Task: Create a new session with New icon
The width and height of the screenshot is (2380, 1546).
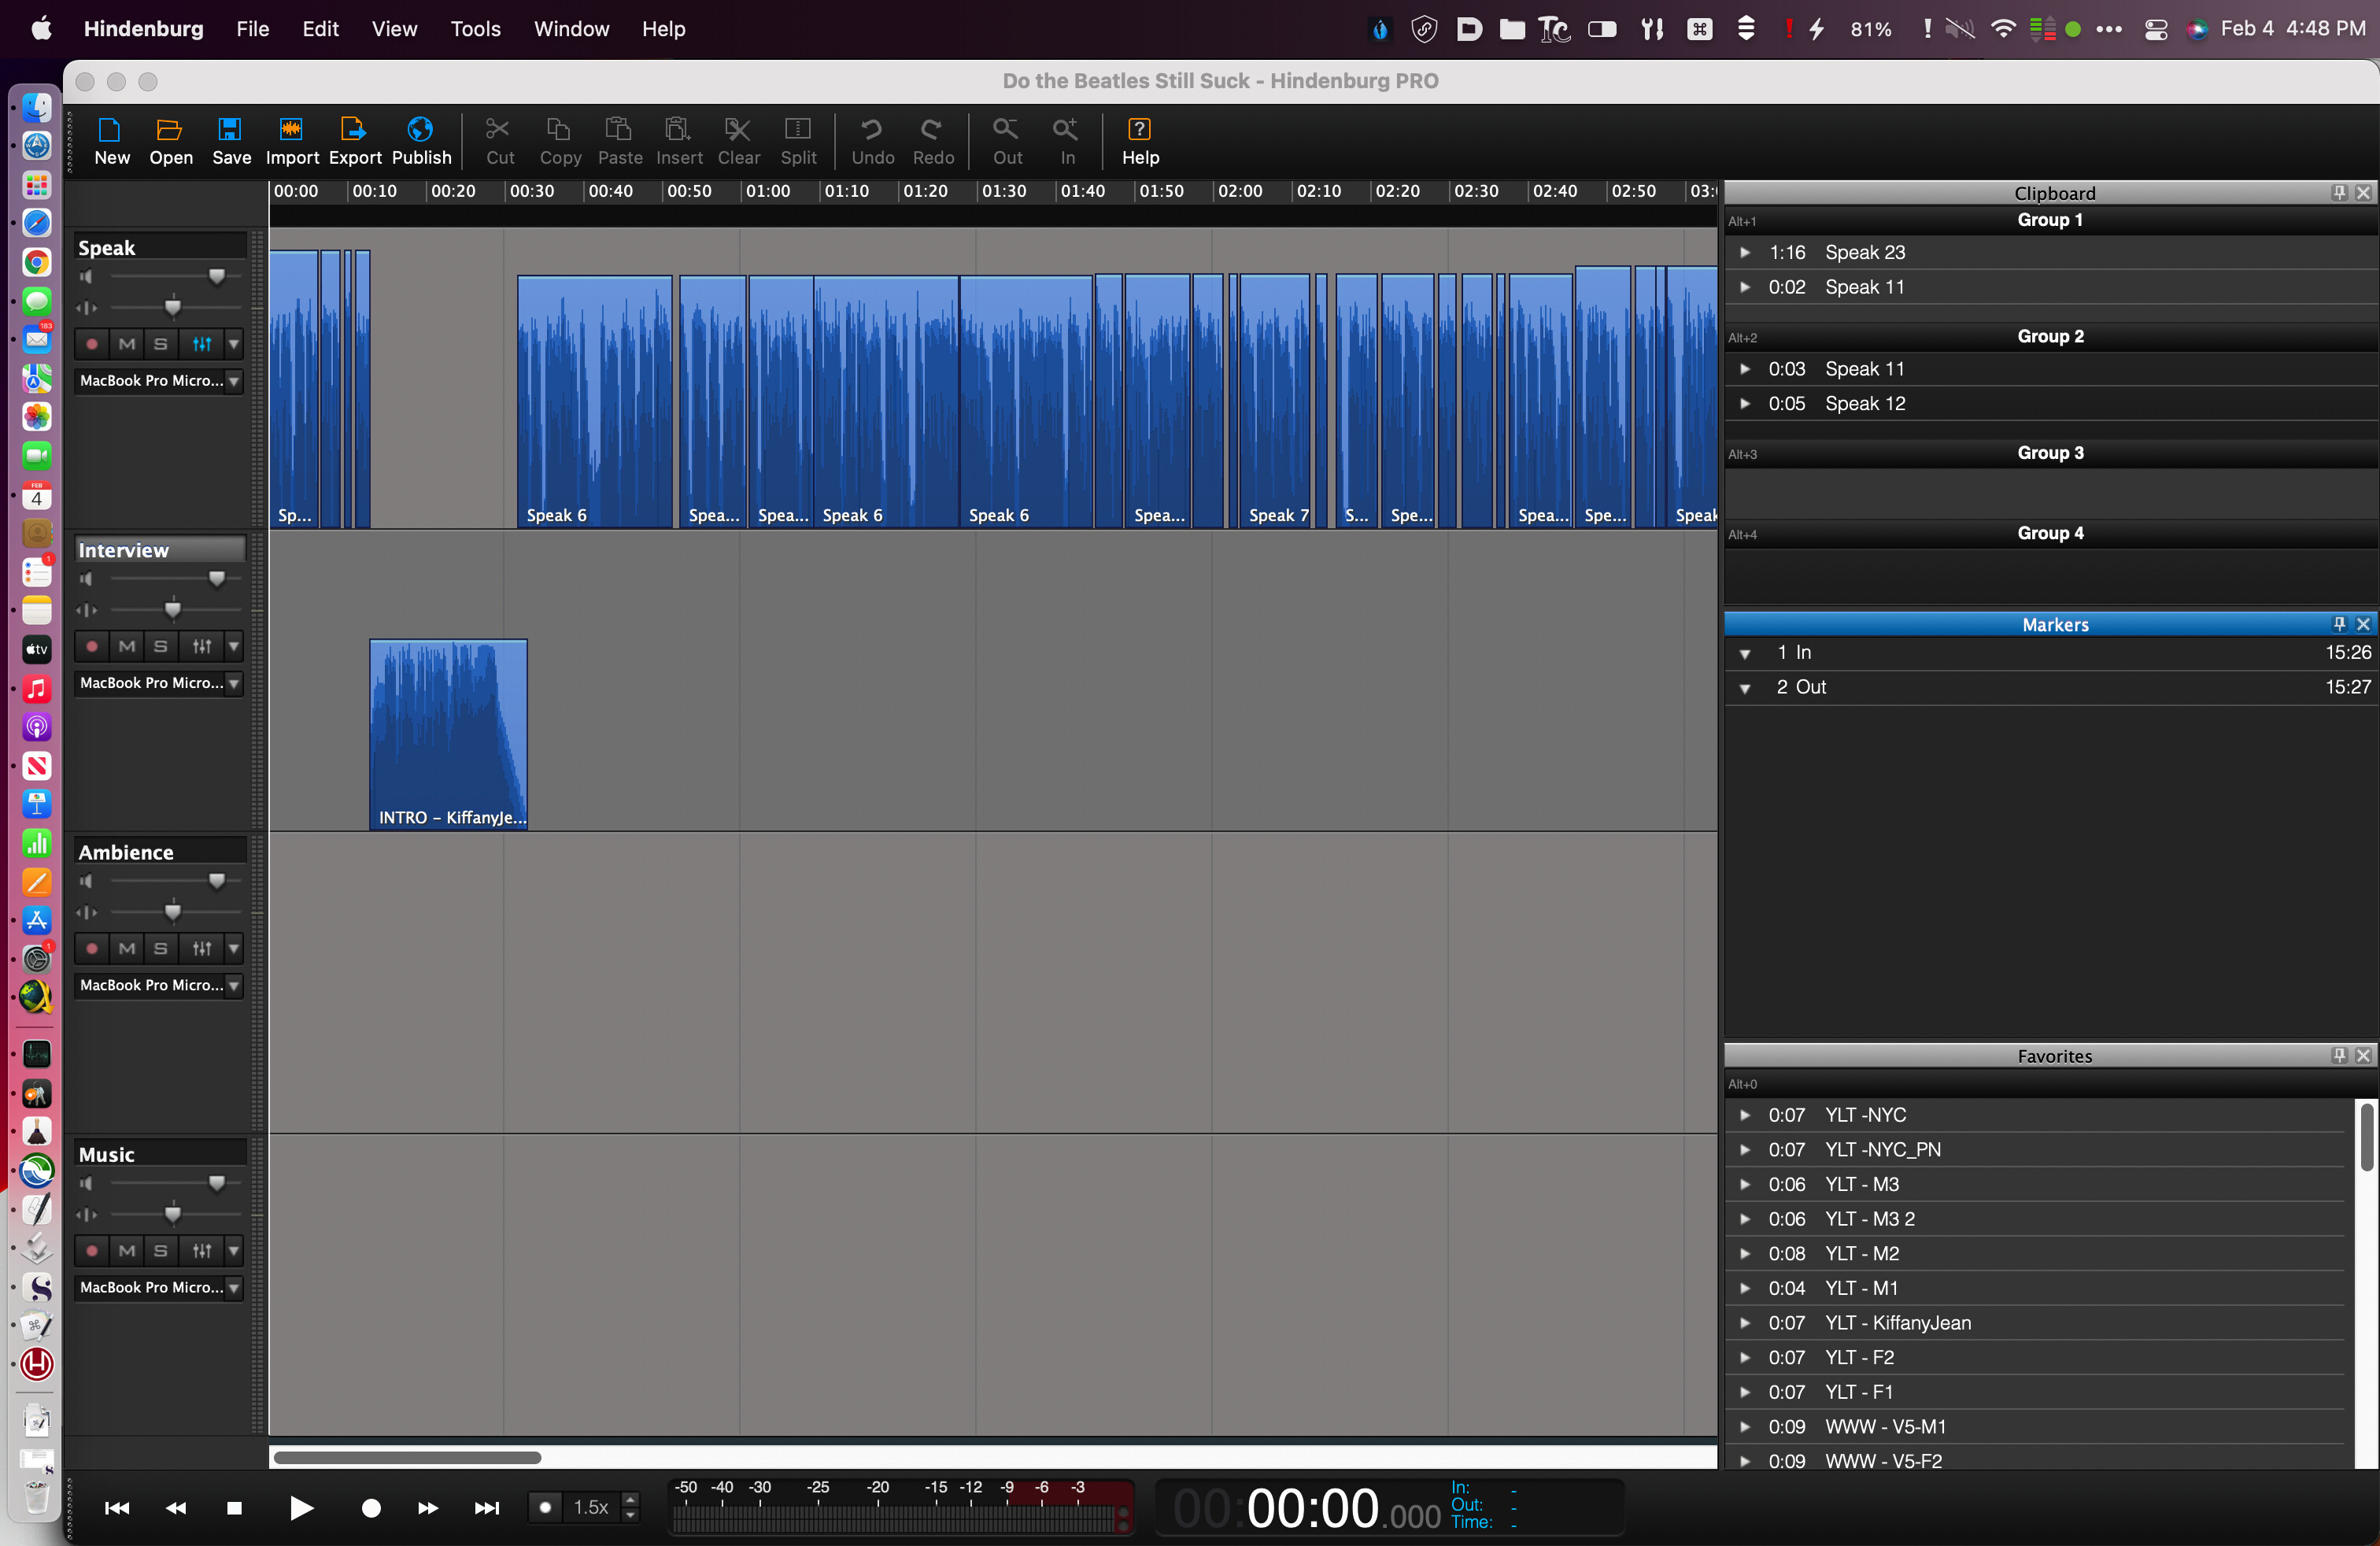Action: tap(111, 141)
